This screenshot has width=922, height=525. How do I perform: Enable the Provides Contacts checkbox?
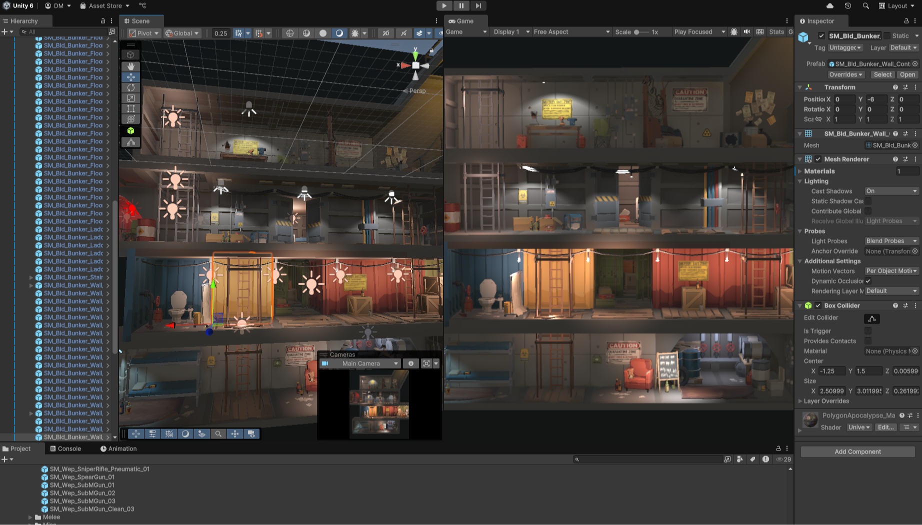(868, 341)
